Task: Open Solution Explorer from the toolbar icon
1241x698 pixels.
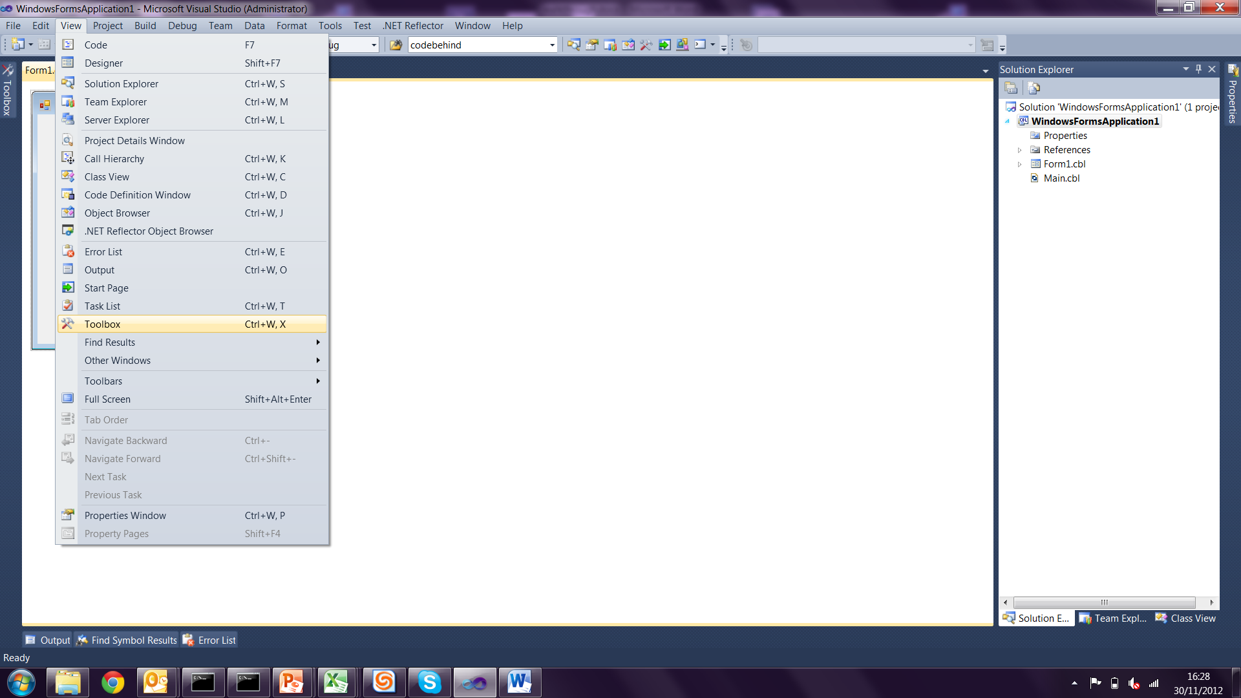Action: [574, 45]
